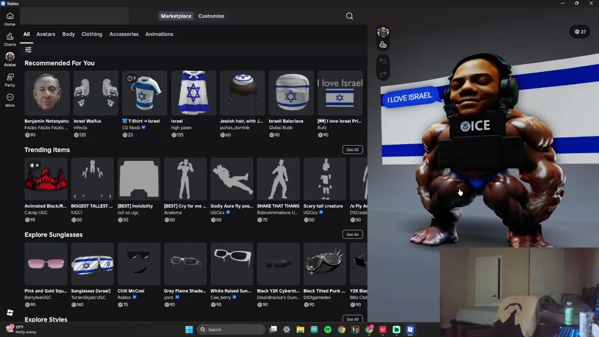Open Valorant from the taskbar

[383, 330]
